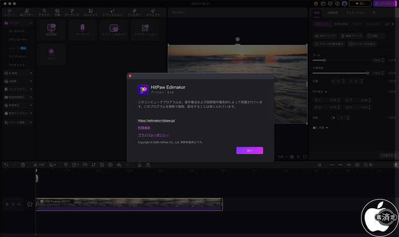This screenshot has width=399, height=237.
Task: Open the Privacy Policy link in dialog
Action: pyautogui.click(x=153, y=135)
